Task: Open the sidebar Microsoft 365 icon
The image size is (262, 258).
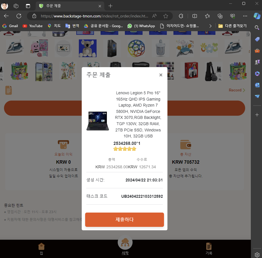Action: 257,73
